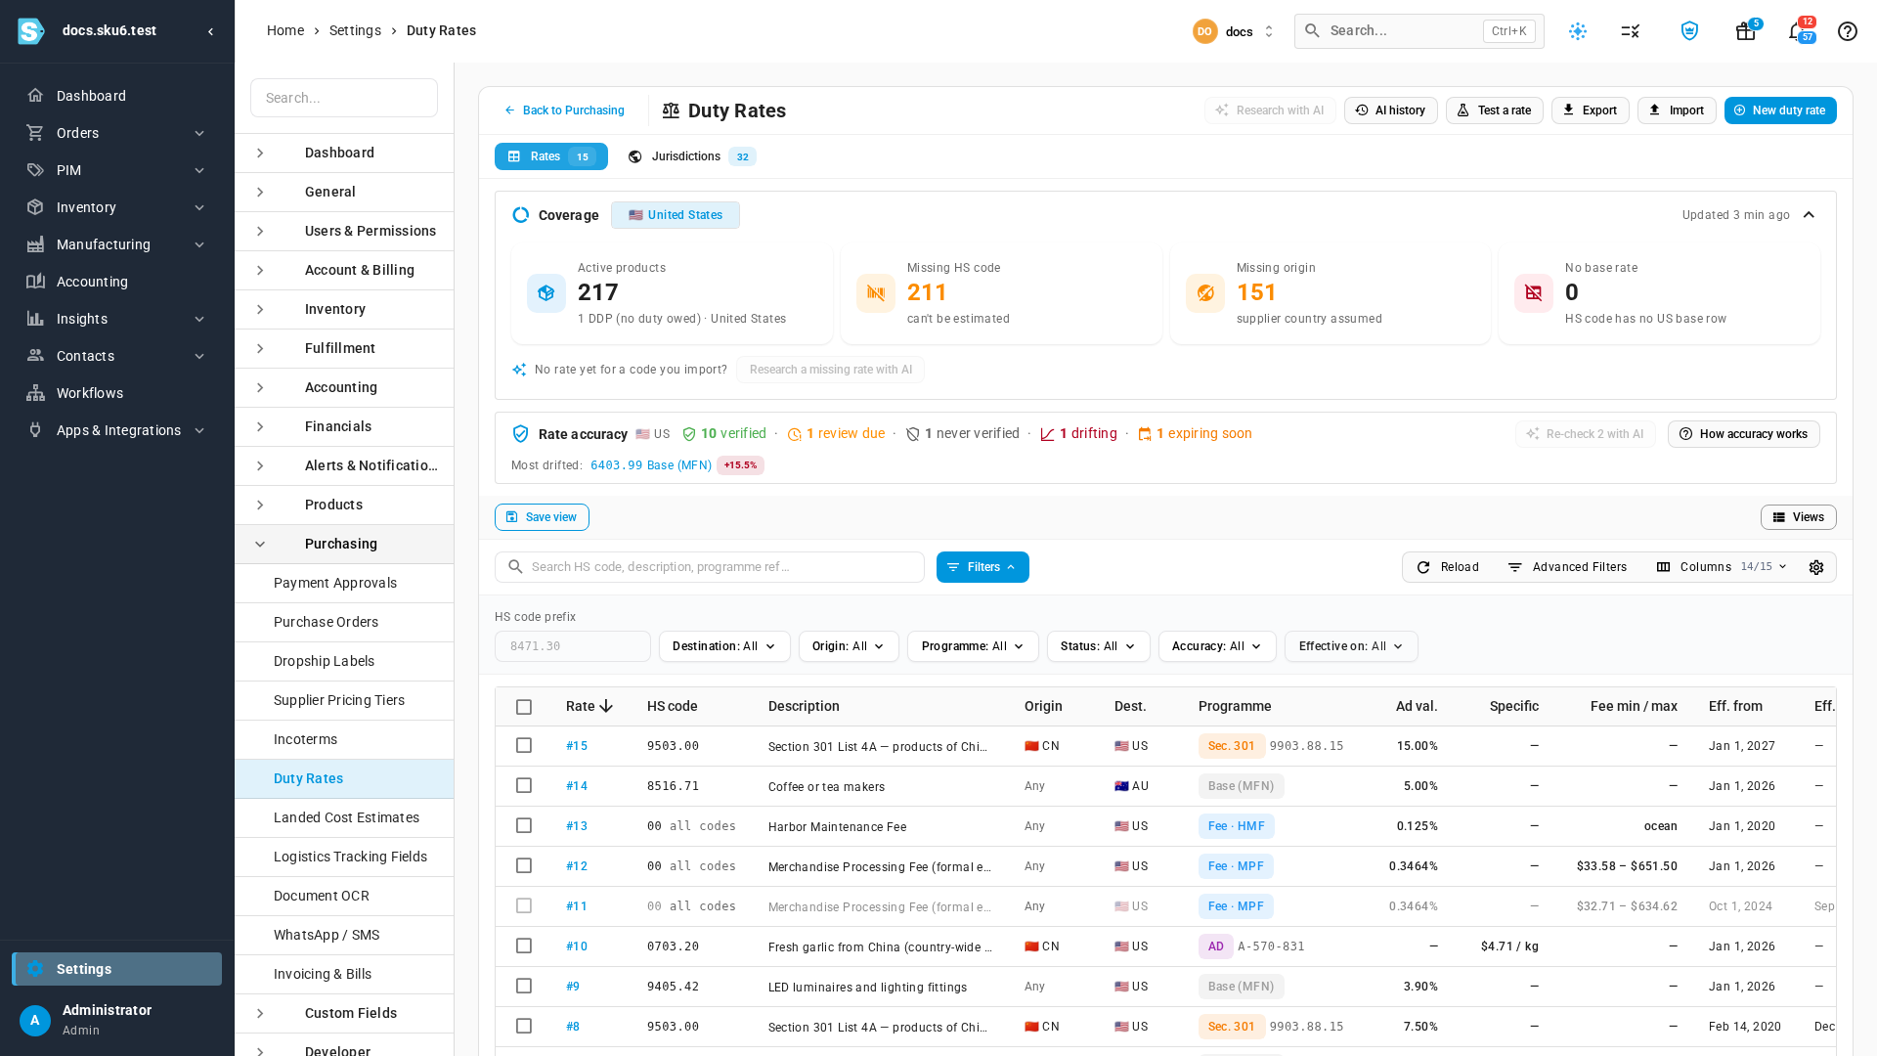Click the Administrator avatar icon

35,1021
